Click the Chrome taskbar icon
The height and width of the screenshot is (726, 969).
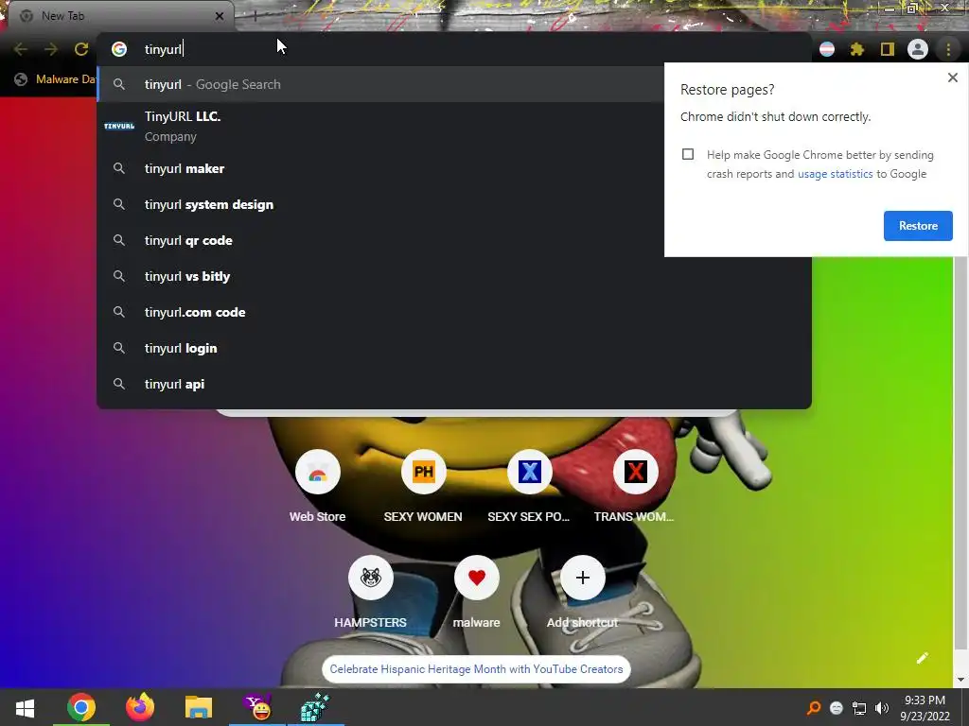tap(81, 707)
